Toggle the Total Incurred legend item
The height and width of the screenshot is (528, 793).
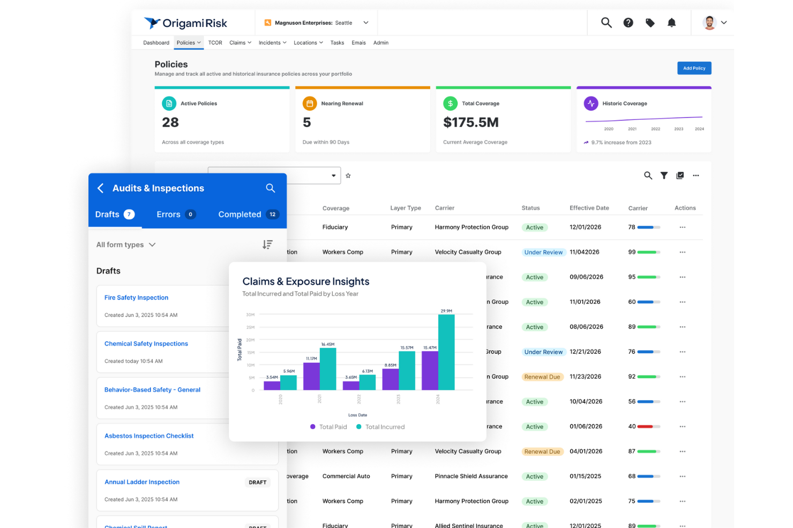coord(380,427)
